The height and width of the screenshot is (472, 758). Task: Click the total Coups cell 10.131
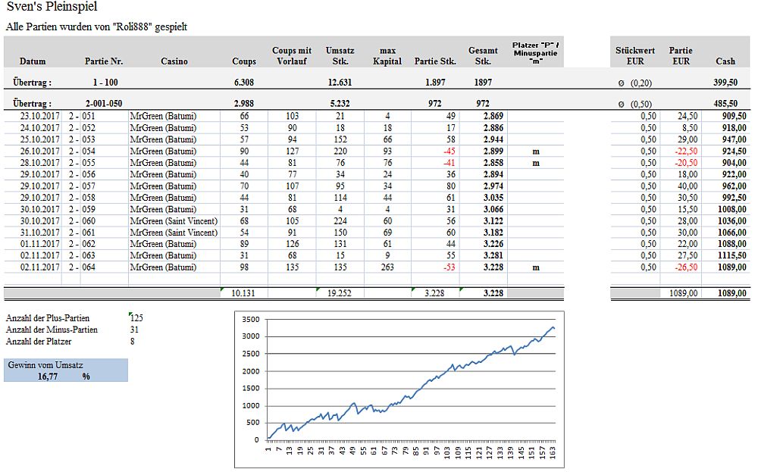pyautogui.click(x=243, y=293)
